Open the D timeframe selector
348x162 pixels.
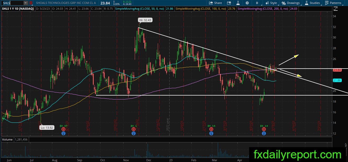click(257, 3)
